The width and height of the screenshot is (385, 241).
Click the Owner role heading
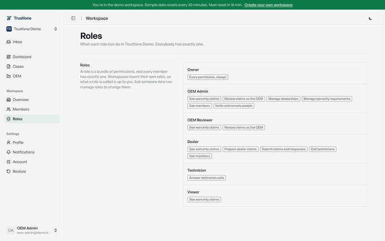coord(193,70)
